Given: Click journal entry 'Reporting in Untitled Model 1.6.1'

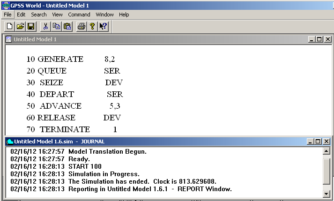Looking at the screenshot, I should tap(118, 189).
